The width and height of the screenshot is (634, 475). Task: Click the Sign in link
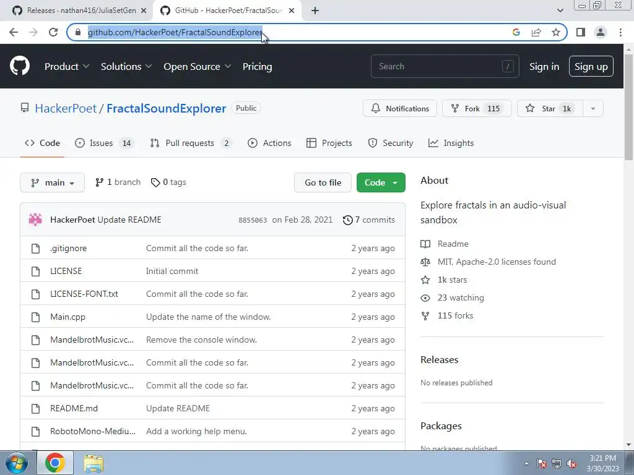tap(544, 67)
